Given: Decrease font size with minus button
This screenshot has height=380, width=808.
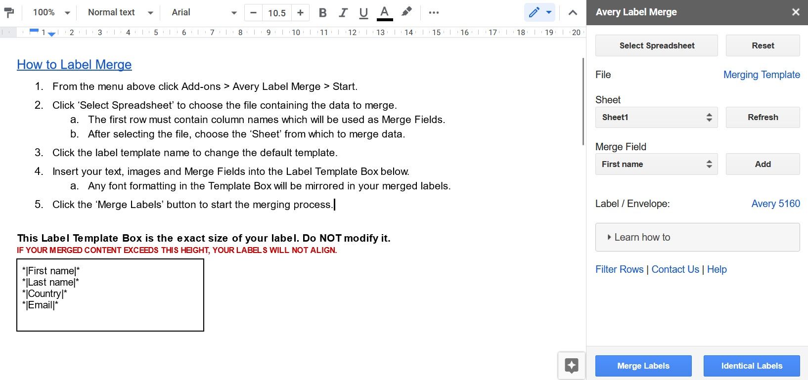Looking at the screenshot, I should point(253,13).
